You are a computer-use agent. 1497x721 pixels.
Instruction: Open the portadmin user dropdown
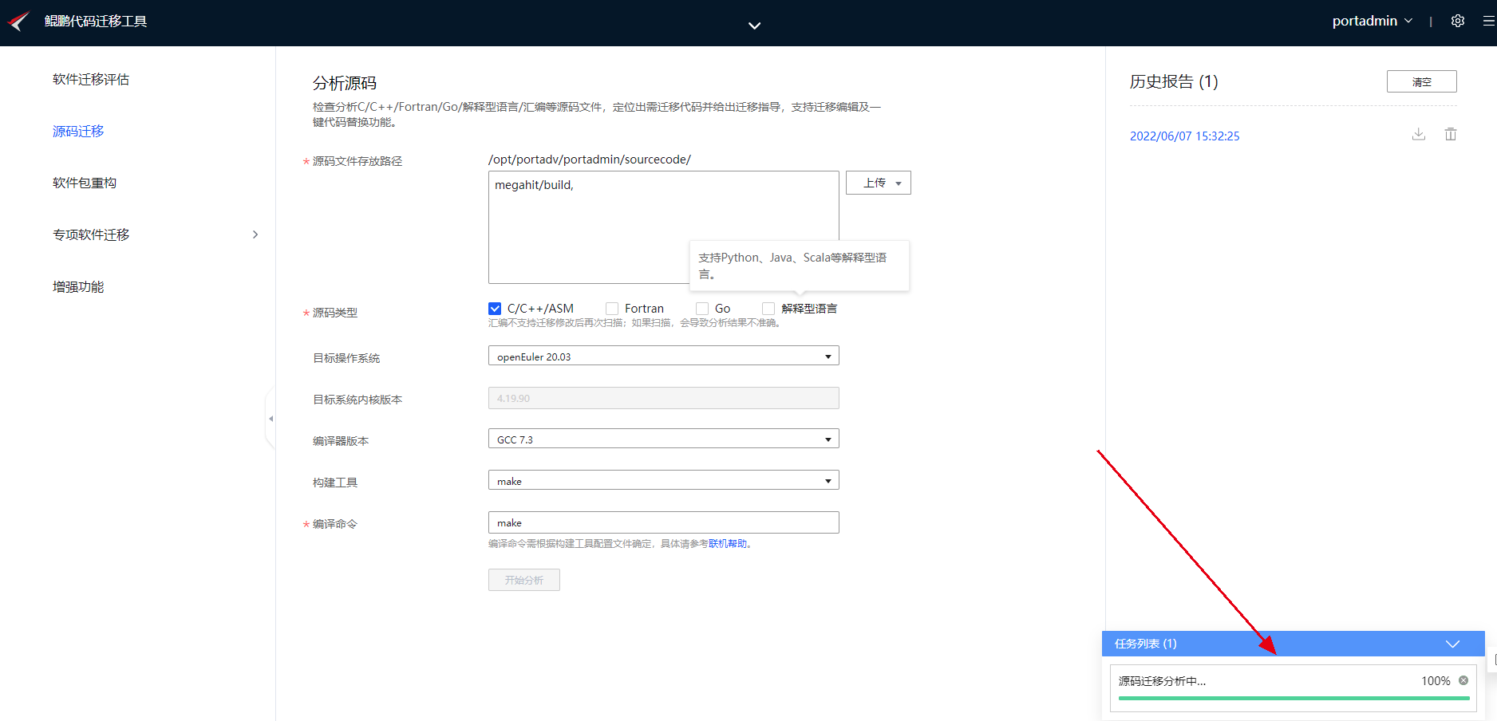(1373, 21)
